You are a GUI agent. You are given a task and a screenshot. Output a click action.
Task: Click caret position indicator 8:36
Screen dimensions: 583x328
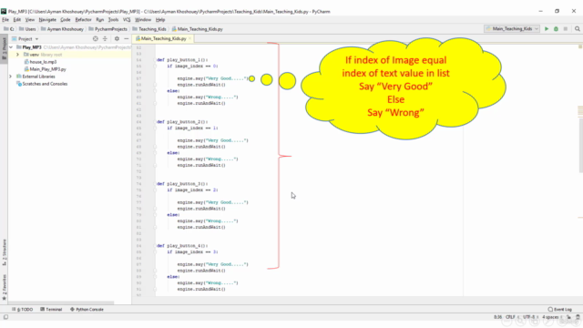tap(497, 317)
